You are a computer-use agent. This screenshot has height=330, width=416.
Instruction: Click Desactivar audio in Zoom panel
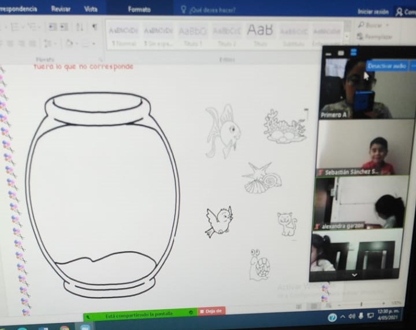pyautogui.click(x=387, y=66)
